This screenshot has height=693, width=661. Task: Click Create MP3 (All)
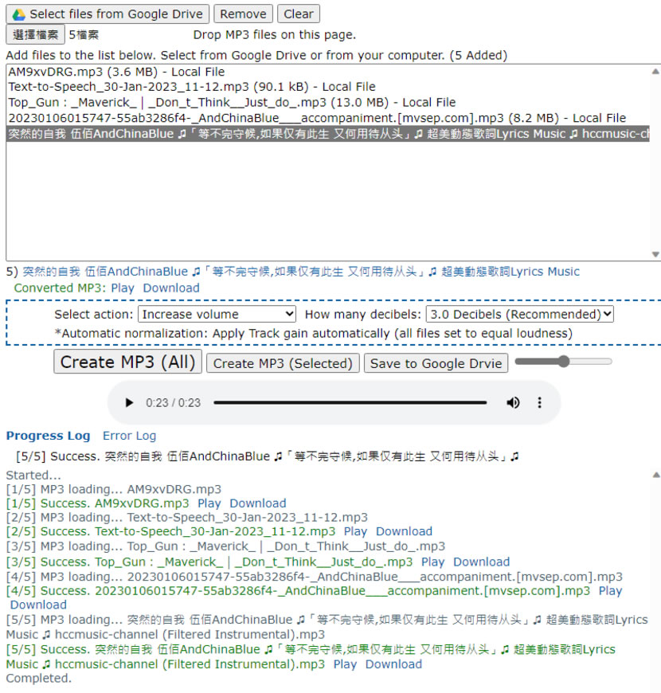point(127,362)
